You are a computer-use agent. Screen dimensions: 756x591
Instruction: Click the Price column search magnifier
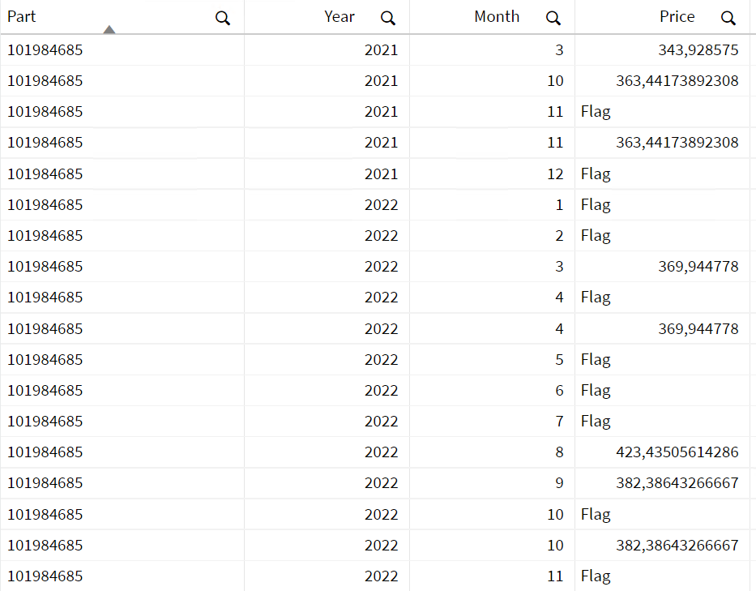(728, 18)
